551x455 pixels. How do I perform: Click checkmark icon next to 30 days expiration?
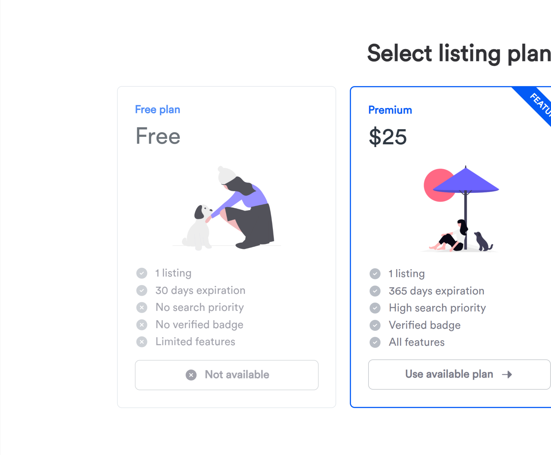(x=142, y=290)
